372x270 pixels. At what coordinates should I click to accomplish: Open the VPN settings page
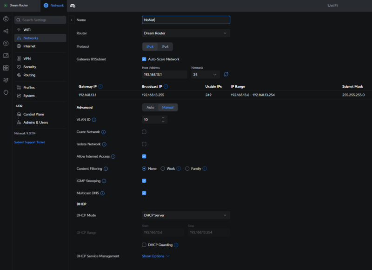coord(40,58)
